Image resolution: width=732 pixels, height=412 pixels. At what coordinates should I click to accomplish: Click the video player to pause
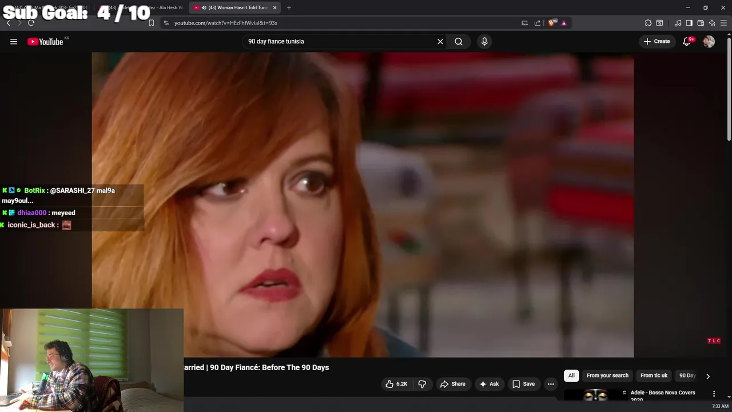(363, 205)
